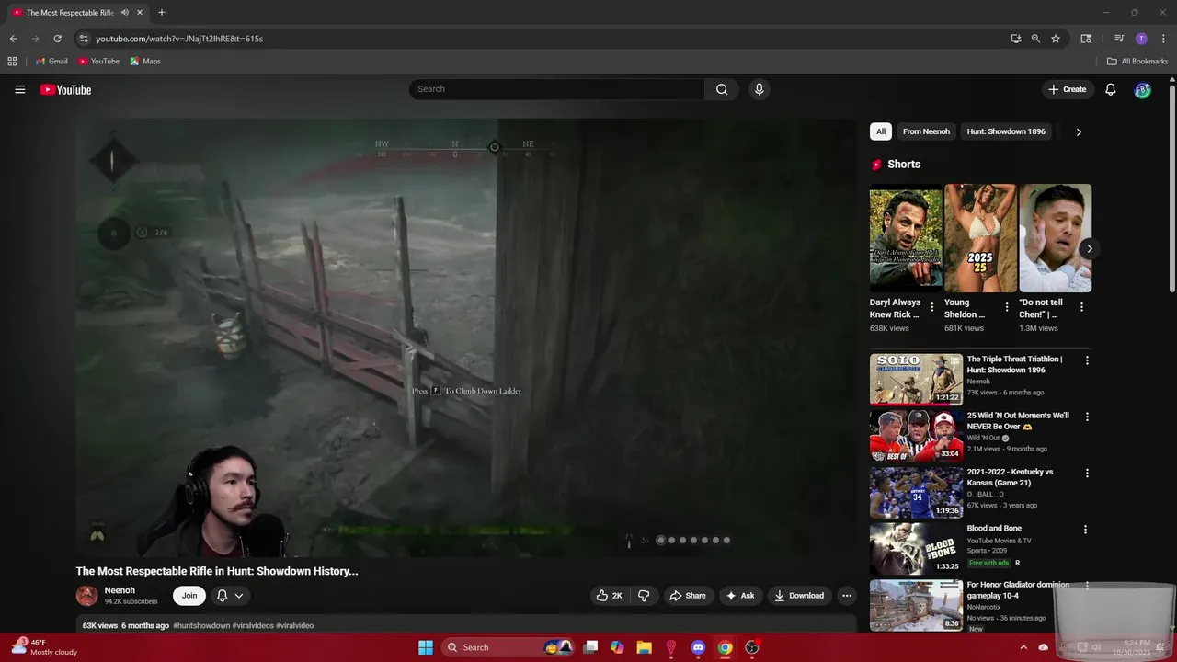Image resolution: width=1177 pixels, height=662 pixels.
Task: Click the Share button
Action: pos(688,596)
